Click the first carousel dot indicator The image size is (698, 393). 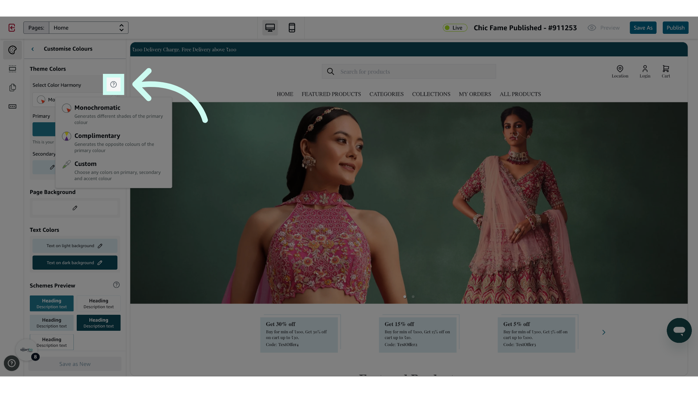[405, 297]
